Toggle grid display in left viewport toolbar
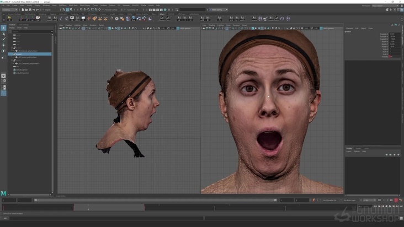 coord(83,28)
